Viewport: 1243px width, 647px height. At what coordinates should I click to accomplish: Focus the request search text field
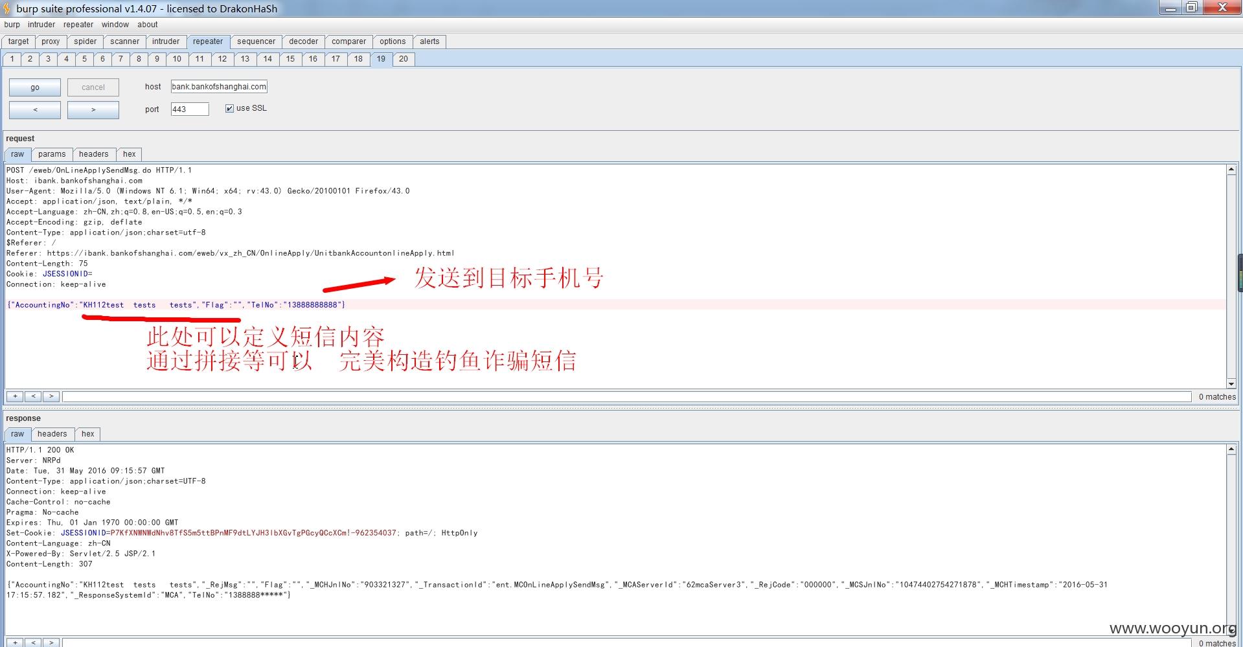pos(626,396)
